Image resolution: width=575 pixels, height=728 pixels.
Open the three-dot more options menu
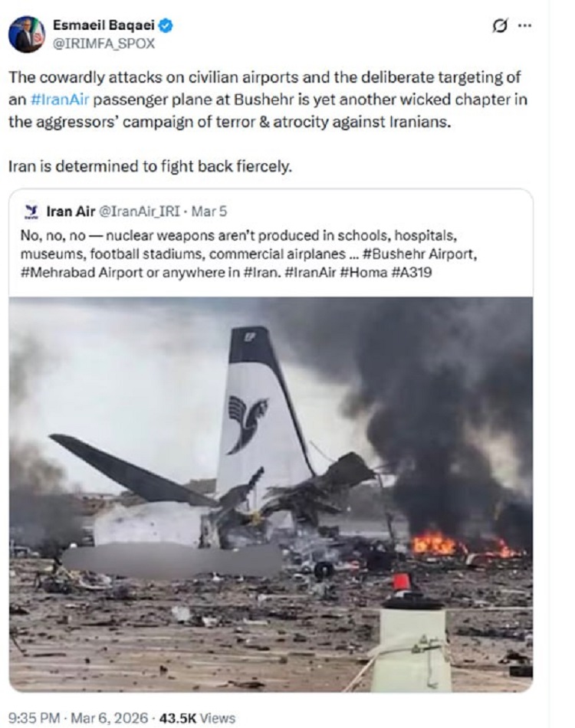pyautogui.click(x=524, y=25)
